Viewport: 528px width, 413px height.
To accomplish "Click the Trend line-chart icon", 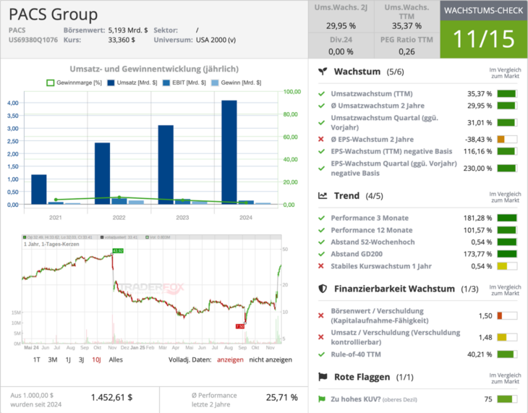I will click(323, 196).
